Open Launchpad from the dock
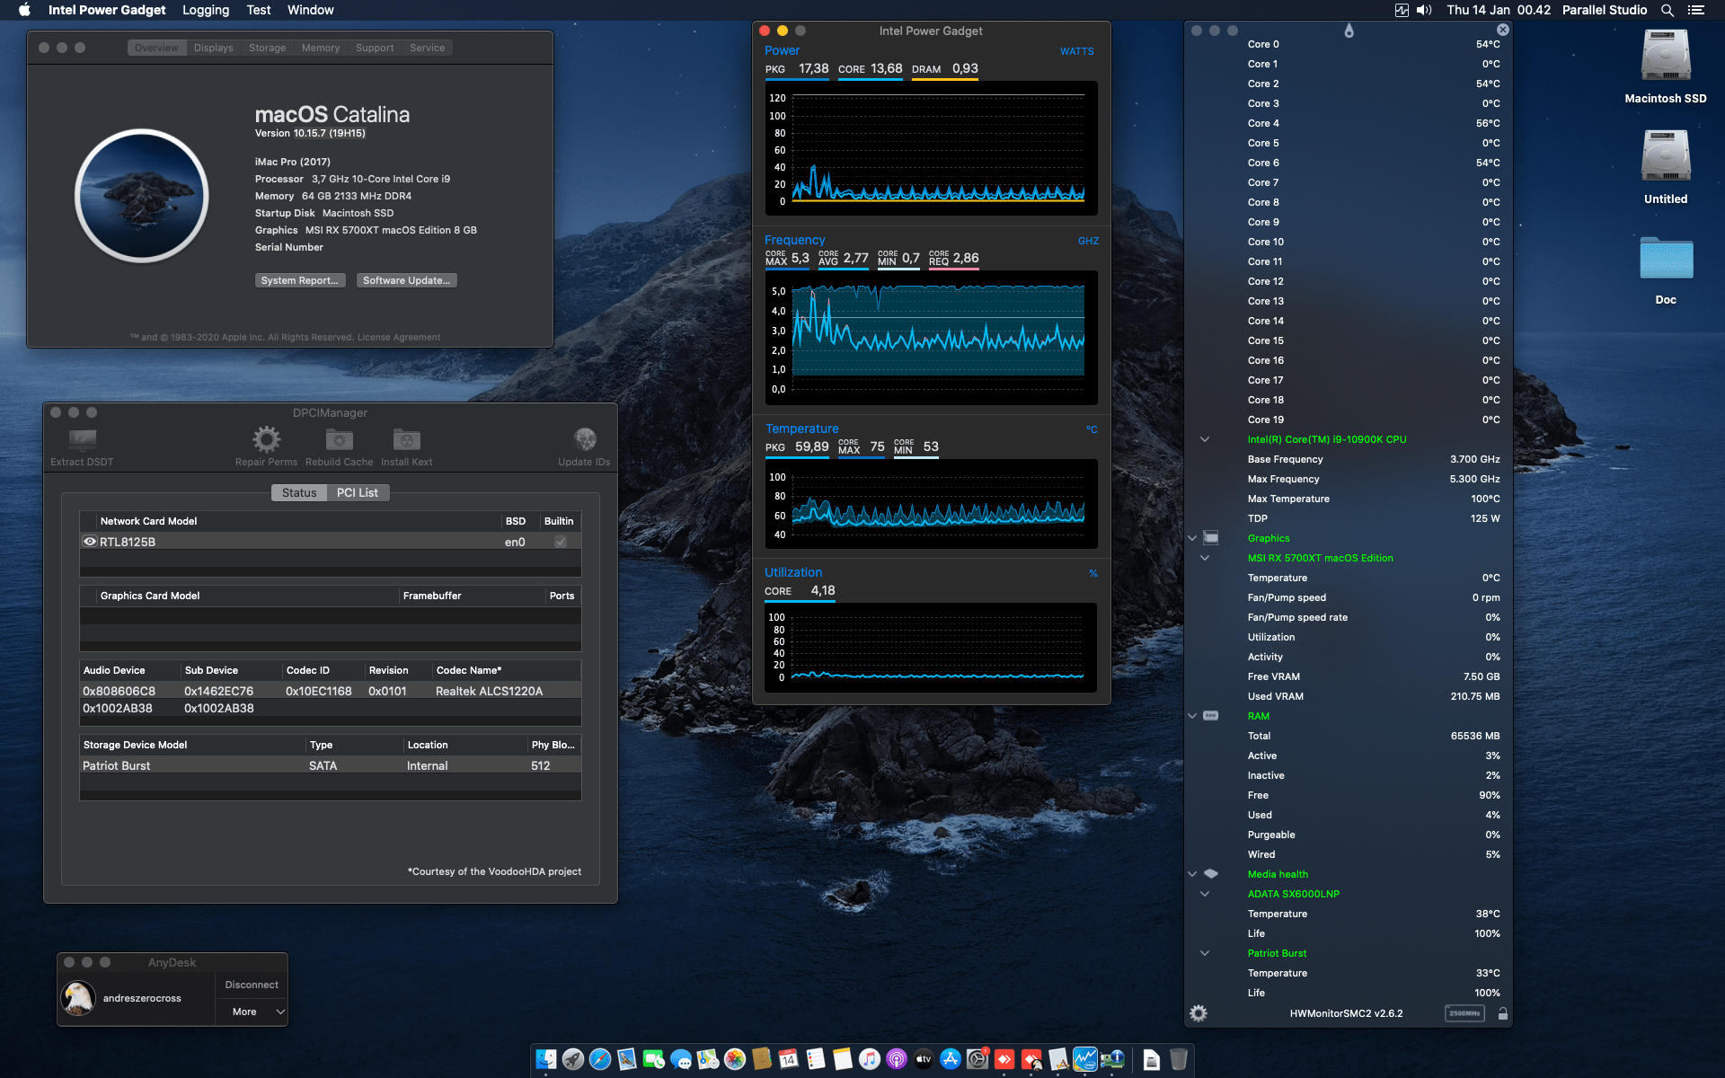Screen dimensions: 1725x1078 (x=573, y=1059)
